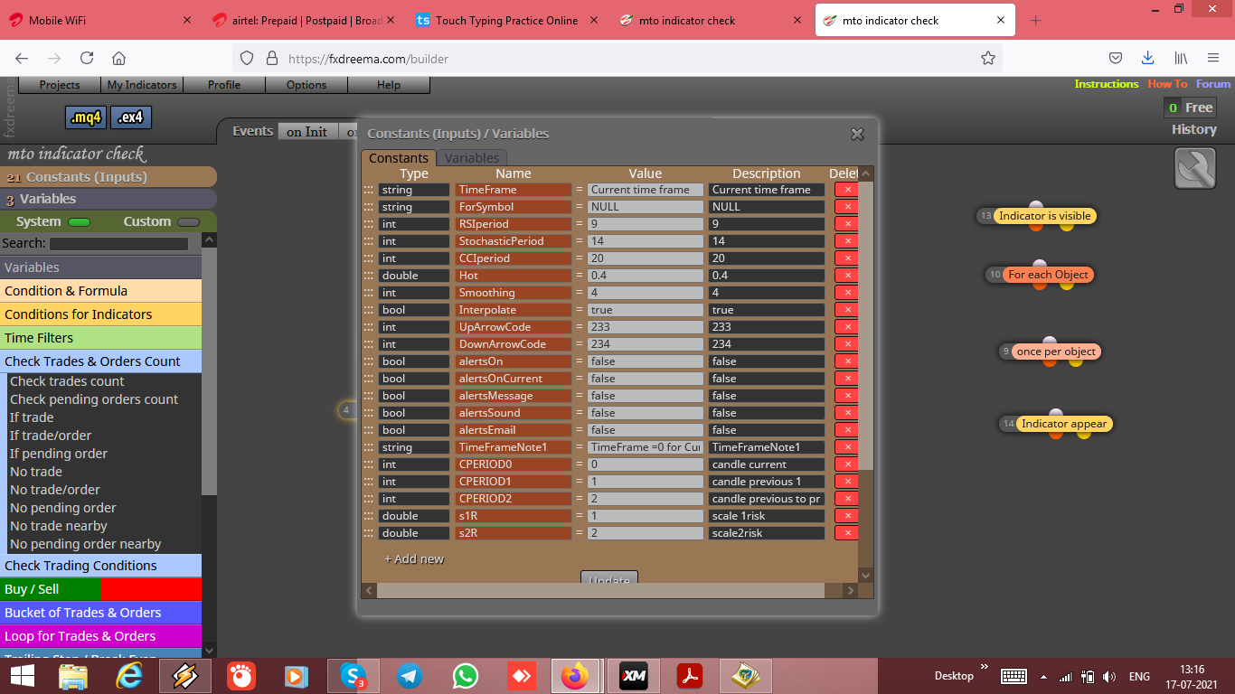Viewport: 1235px width, 694px height.
Task: Toggle the Custom blocks switch
Action: click(x=188, y=222)
